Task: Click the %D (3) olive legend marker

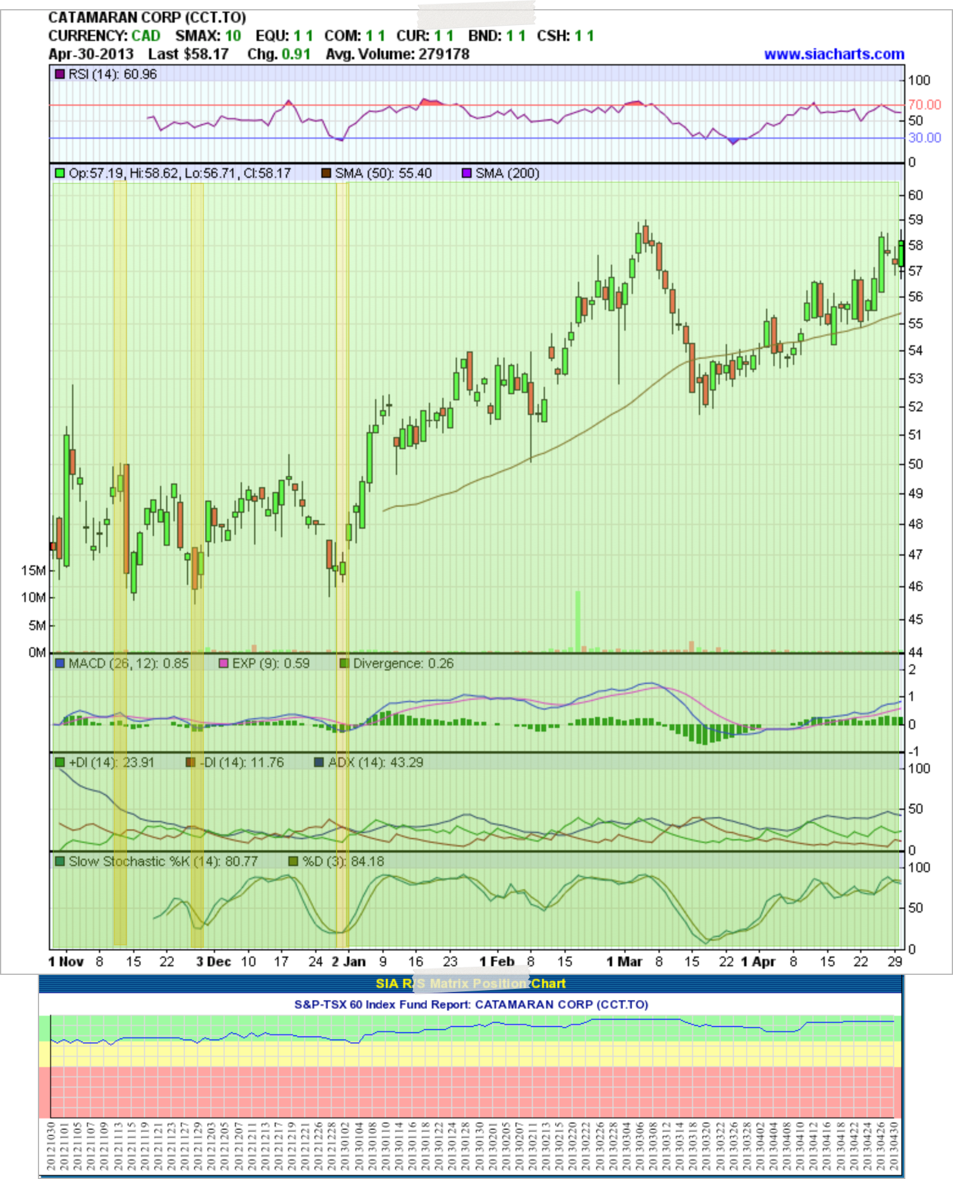Action: pos(293,861)
